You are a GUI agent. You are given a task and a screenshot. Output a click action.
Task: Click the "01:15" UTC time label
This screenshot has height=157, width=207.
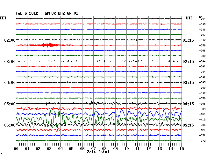[188, 40]
